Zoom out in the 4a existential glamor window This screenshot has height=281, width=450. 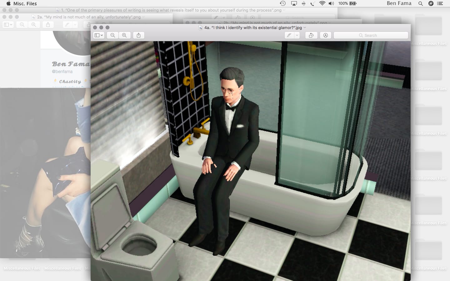pyautogui.click(x=113, y=35)
